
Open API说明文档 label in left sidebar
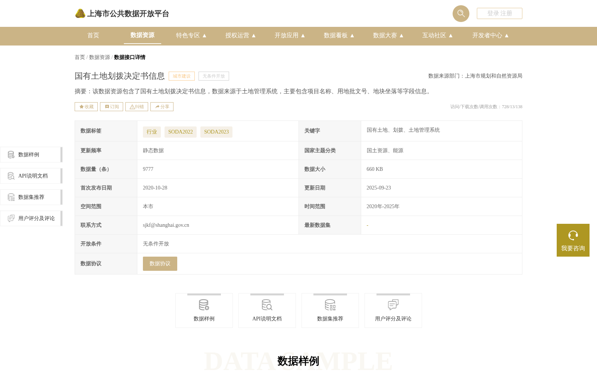pos(33,176)
